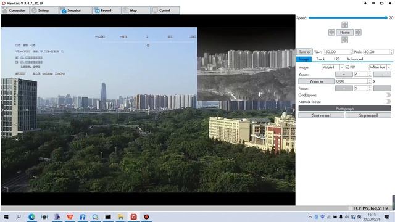The height and width of the screenshot is (222, 395).
Task: Click the Zoom to button
Action: click(x=316, y=81)
